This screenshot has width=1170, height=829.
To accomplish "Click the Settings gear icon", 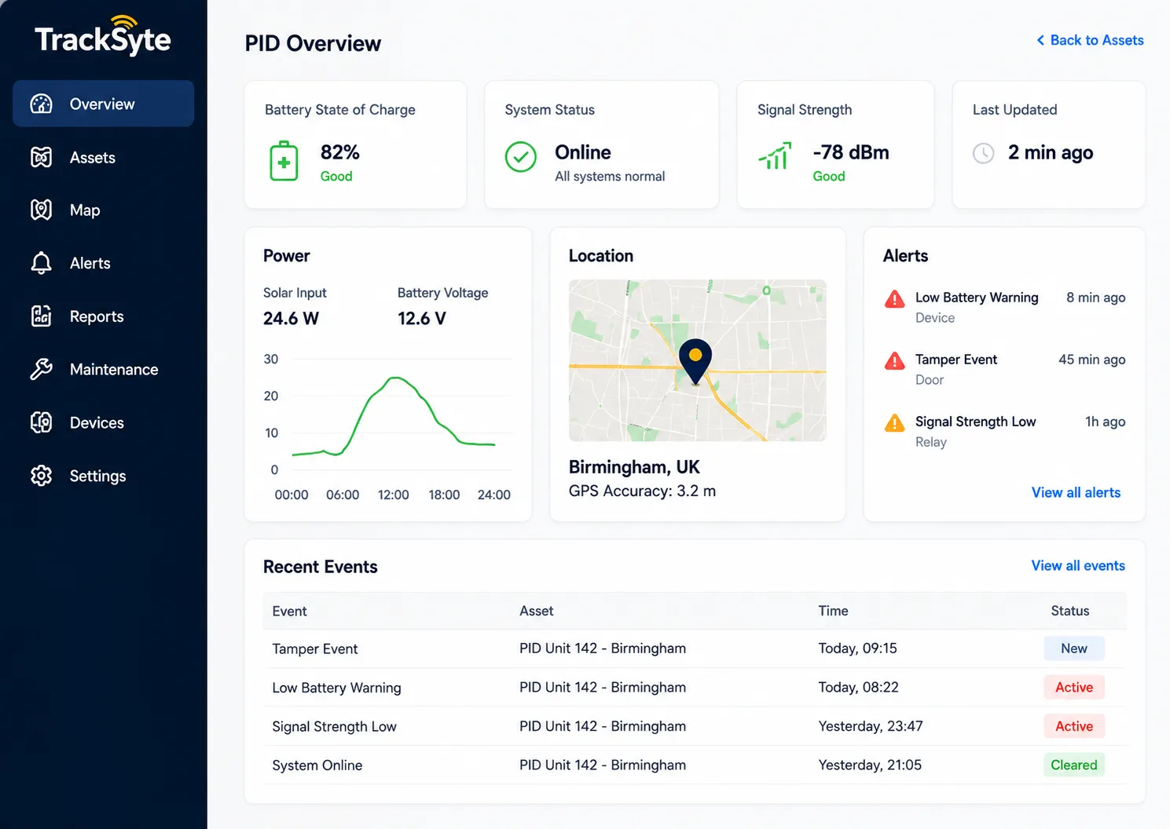I will [41, 476].
